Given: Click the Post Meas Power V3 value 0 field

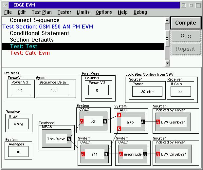Looking at the screenshot, I should pos(99,90).
